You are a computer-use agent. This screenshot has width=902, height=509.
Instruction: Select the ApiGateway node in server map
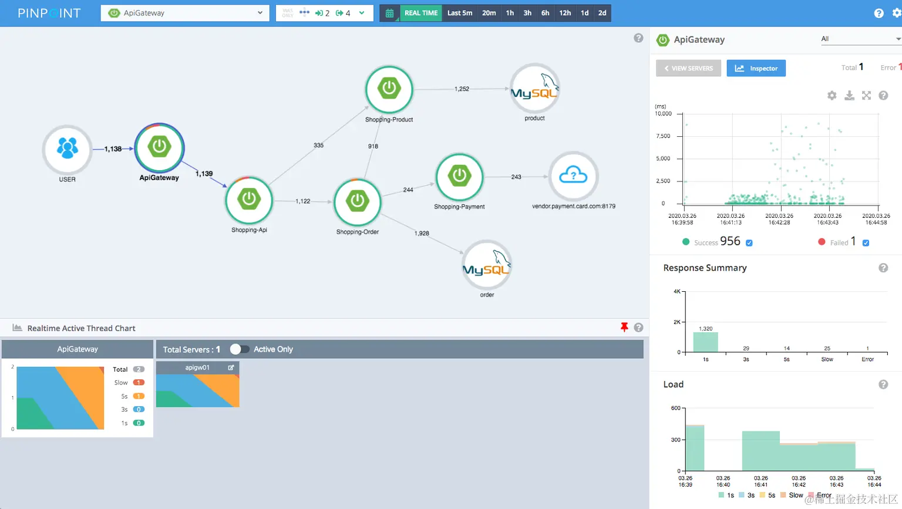[x=159, y=147]
